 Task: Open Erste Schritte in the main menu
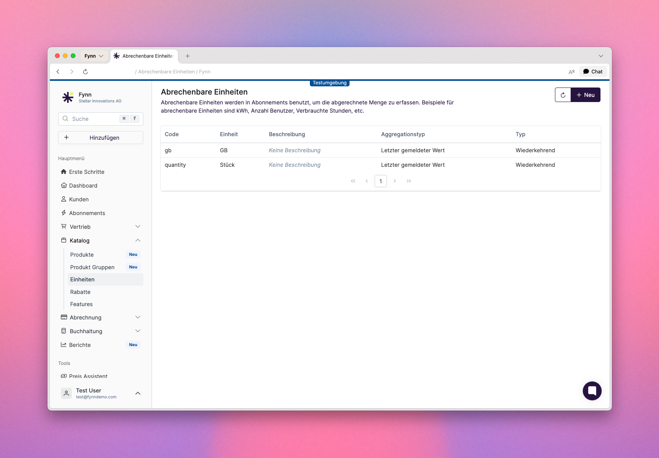[86, 172]
